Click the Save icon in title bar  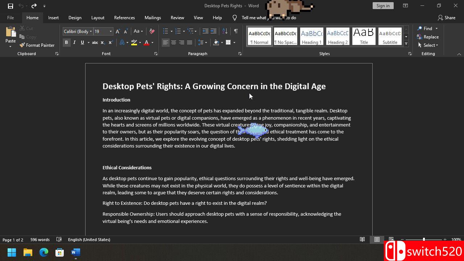pyautogui.click(x=11, y=6)
